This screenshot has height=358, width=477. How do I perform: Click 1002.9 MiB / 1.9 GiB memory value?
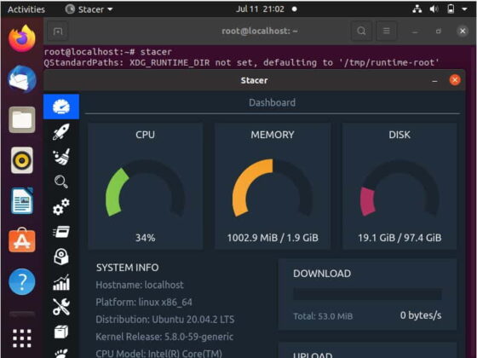point(273,238)
